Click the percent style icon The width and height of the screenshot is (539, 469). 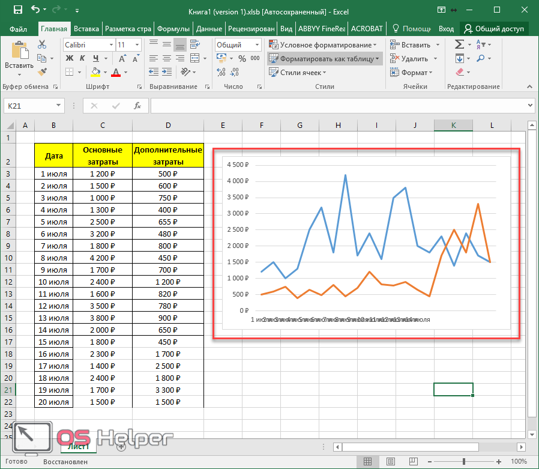click(242, 59)
